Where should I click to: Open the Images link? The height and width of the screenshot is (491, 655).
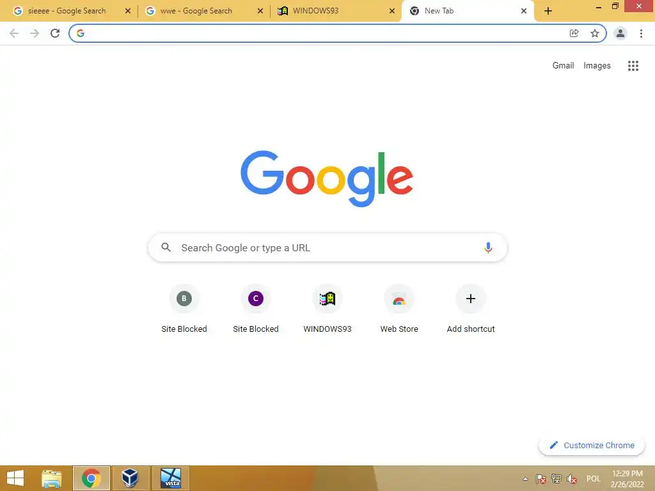[x=597, y=66]
